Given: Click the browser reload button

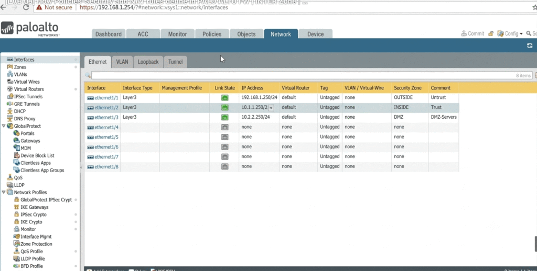Looking at the screenshot, I should tap(26, 7).
